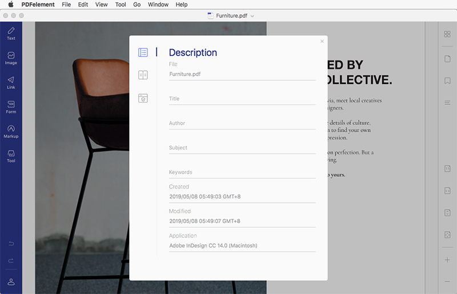The width and height of the screenshot is (457, 294).
Task: Open the File menu
Action: (66, 5)
